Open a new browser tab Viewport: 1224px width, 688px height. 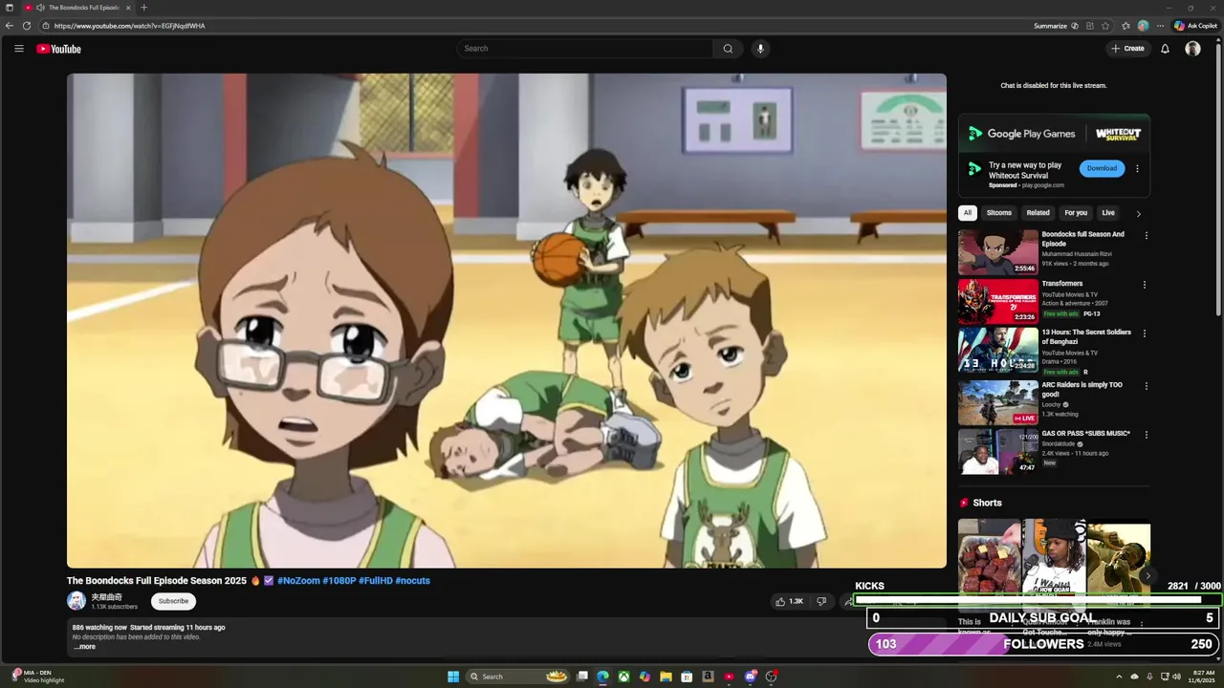[143, 8]
